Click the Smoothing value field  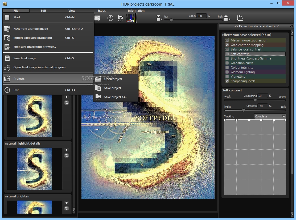[263, 96]
